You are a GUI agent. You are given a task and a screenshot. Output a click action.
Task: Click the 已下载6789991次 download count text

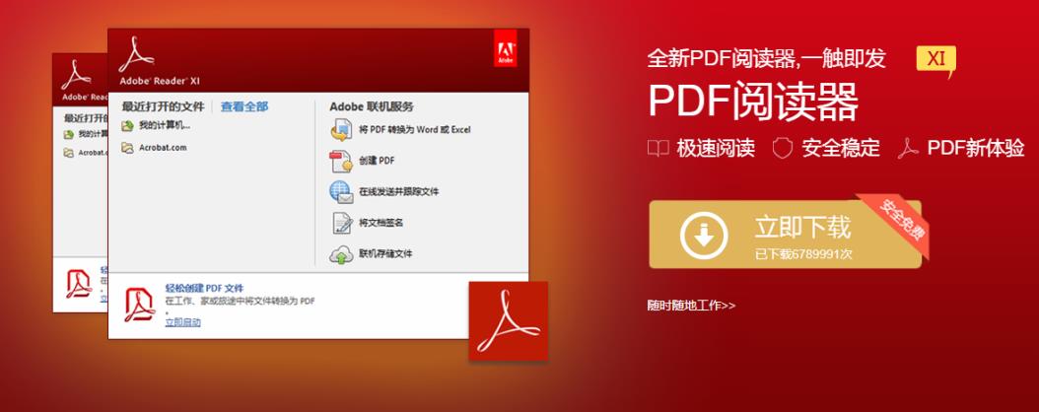(x=803, y=254)
